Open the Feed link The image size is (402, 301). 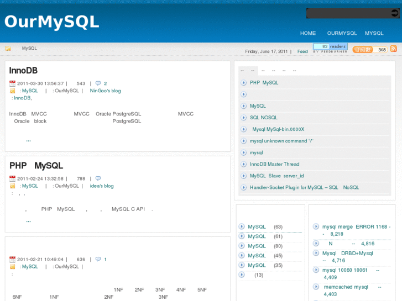pos(302,51)
